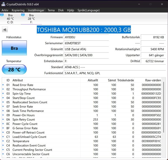Switch to the C: D: disk tab at 40 °C
The height and width of the screenshot is (160, 168).
(10, 19)
